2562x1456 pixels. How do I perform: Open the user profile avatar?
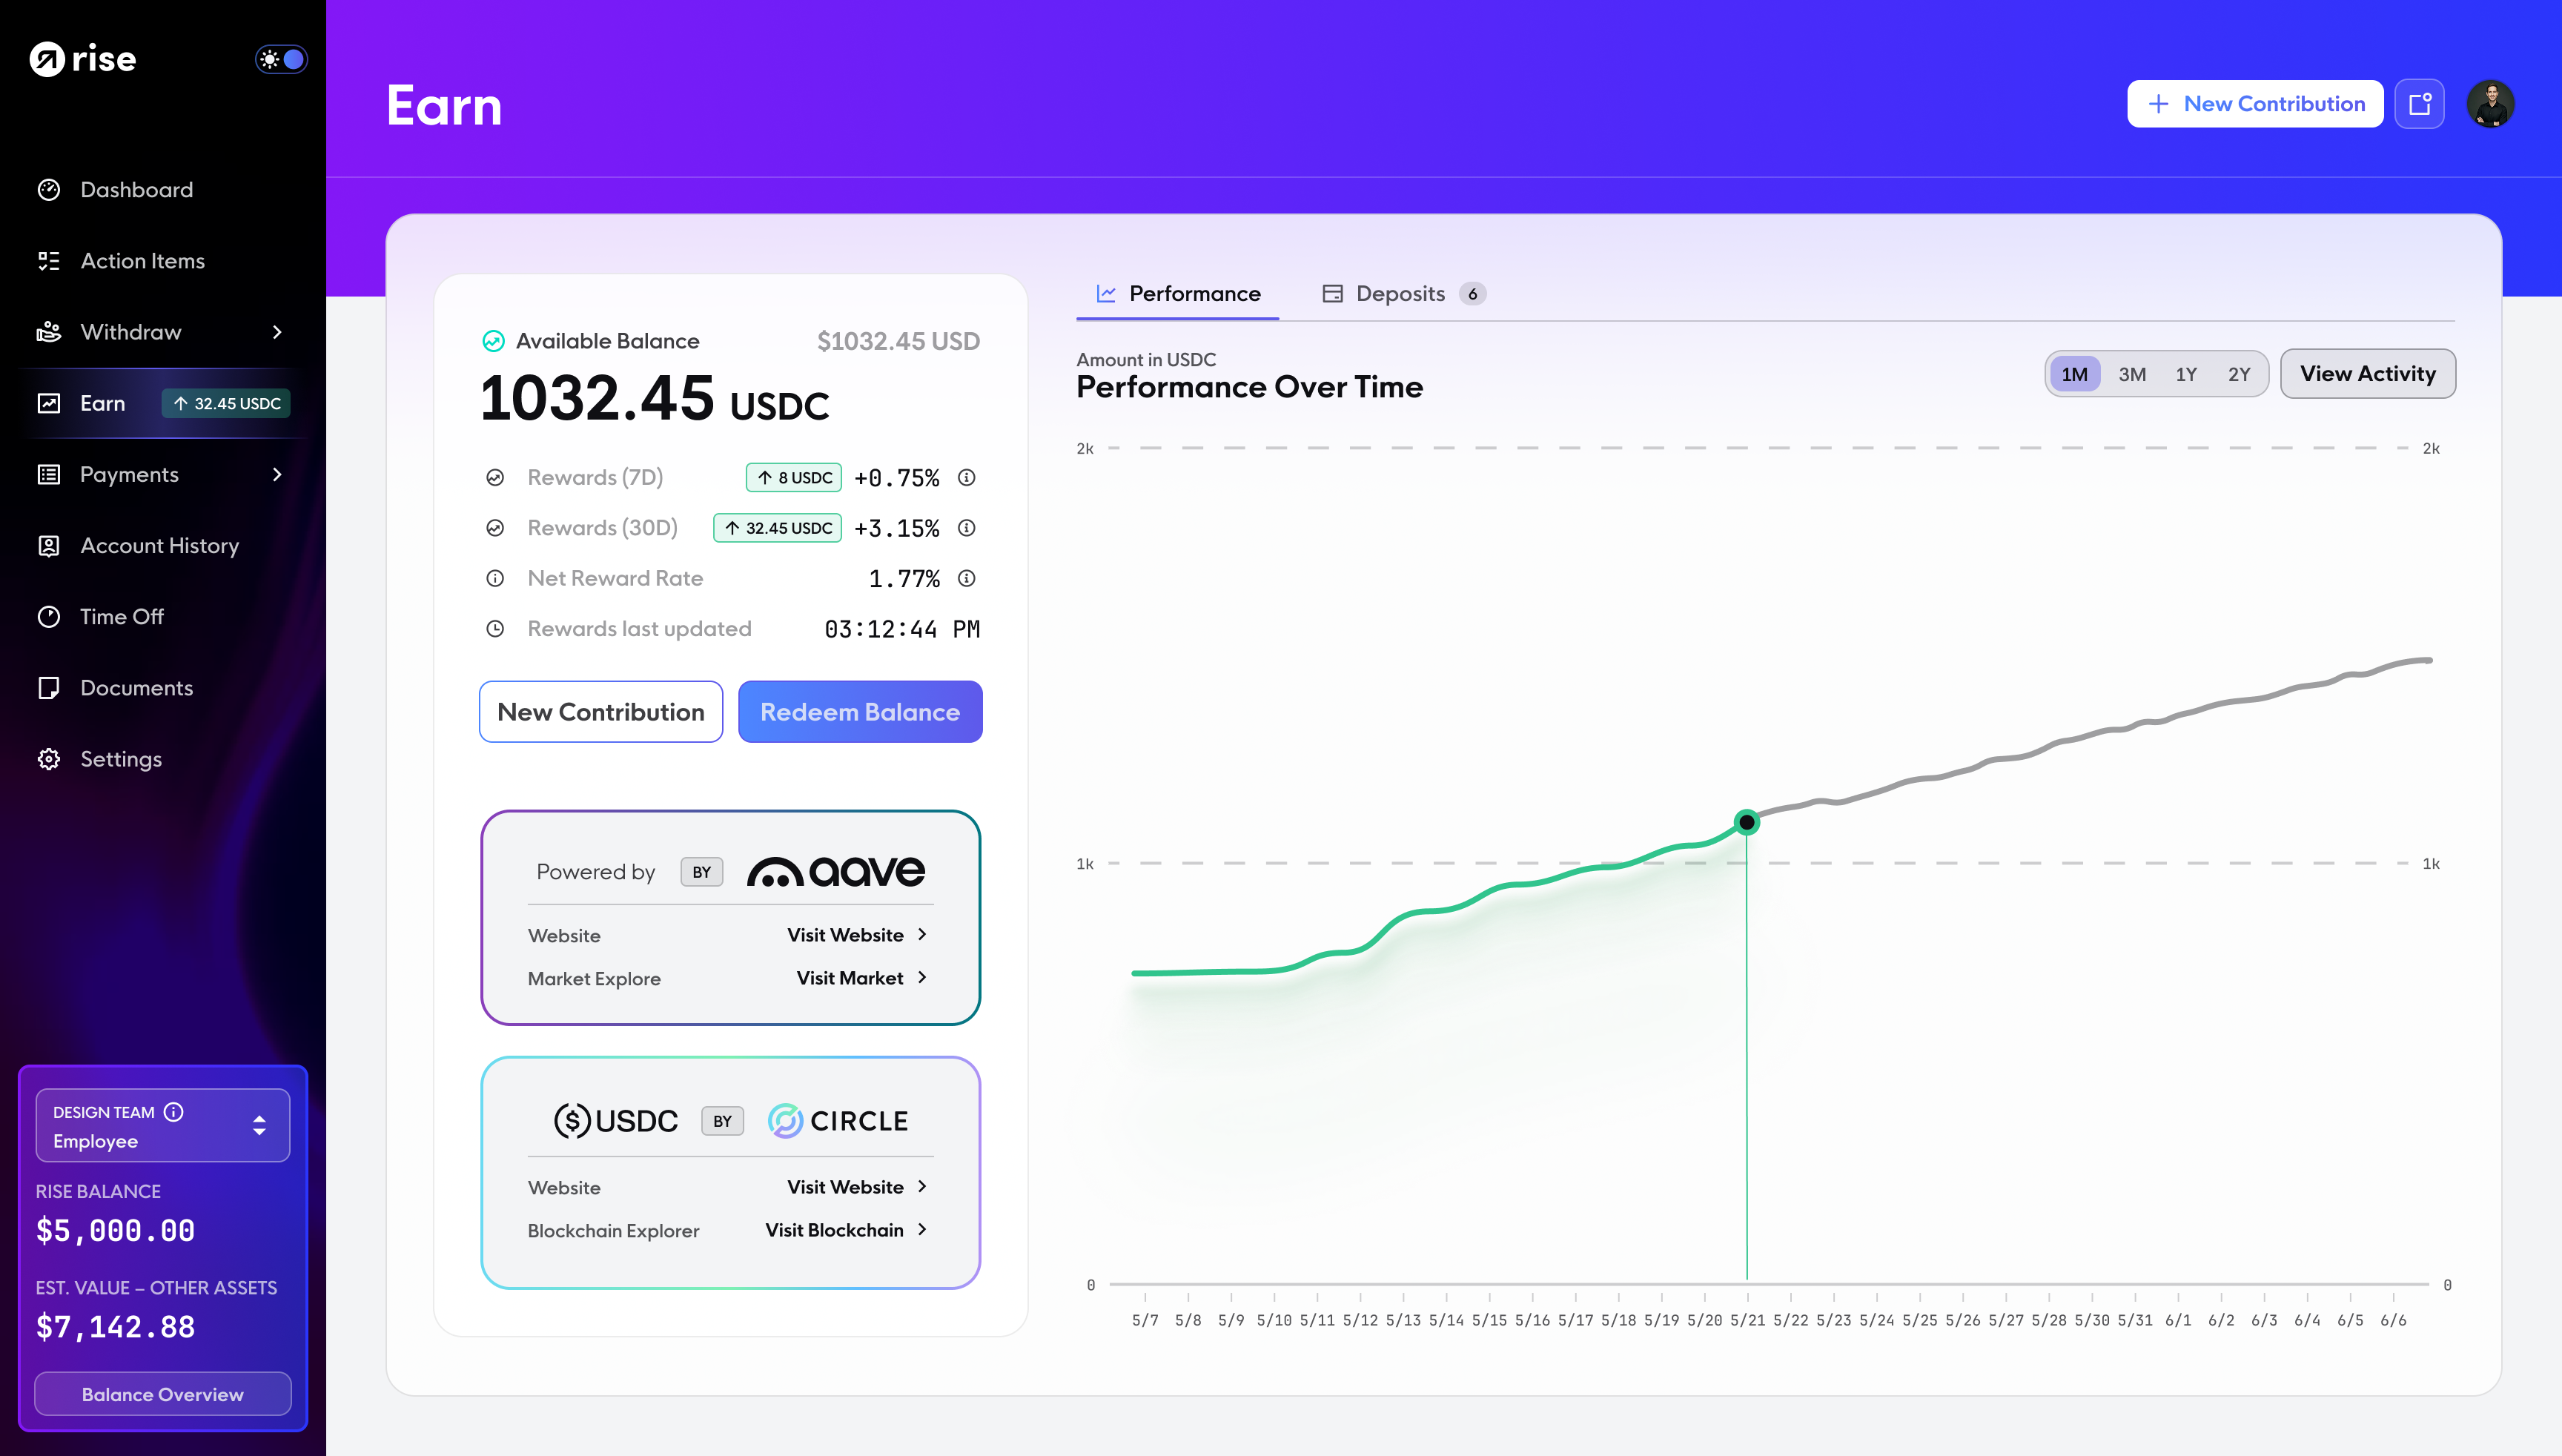tap(2490, 104)
